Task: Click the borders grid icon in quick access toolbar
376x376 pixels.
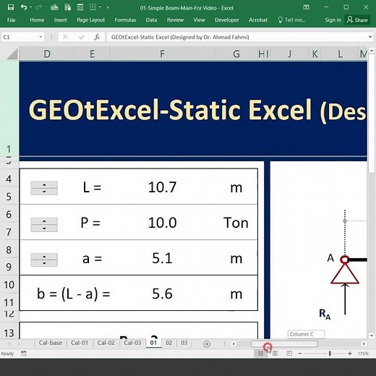Action: point(93,7)
